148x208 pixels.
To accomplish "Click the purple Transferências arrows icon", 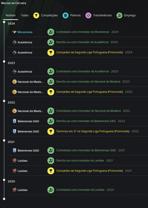I will click(x=88, y=15).
